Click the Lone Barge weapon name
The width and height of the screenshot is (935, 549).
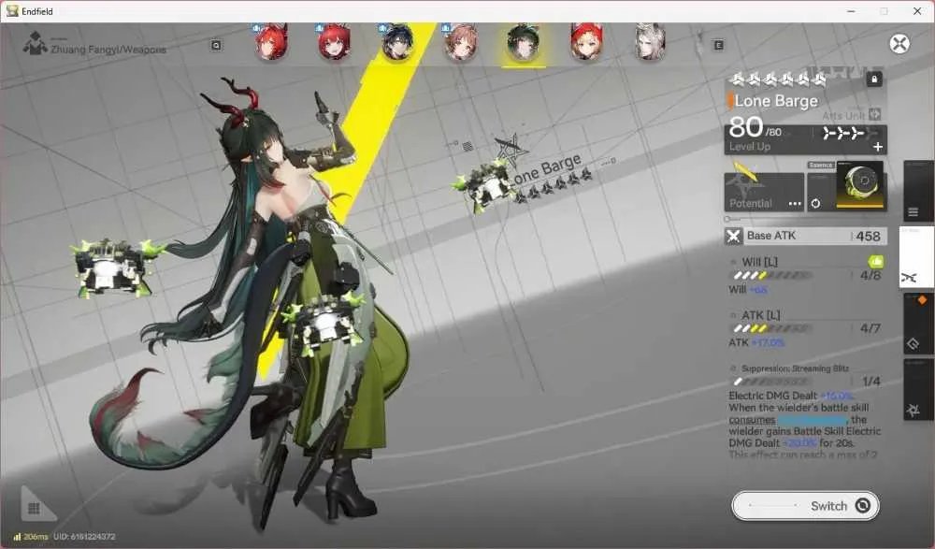click(776, 101)
